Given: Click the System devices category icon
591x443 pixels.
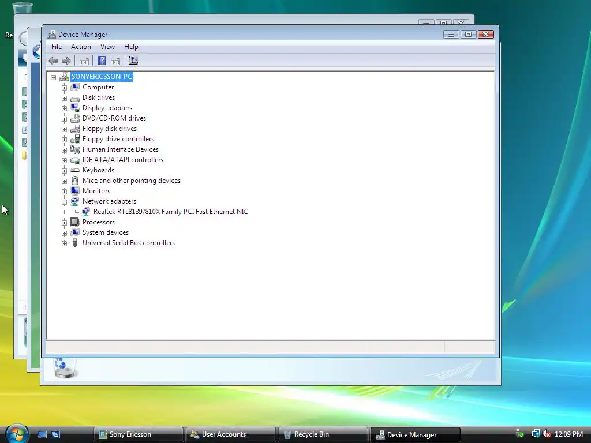Looking at the screenshot, I should [75, 232].
